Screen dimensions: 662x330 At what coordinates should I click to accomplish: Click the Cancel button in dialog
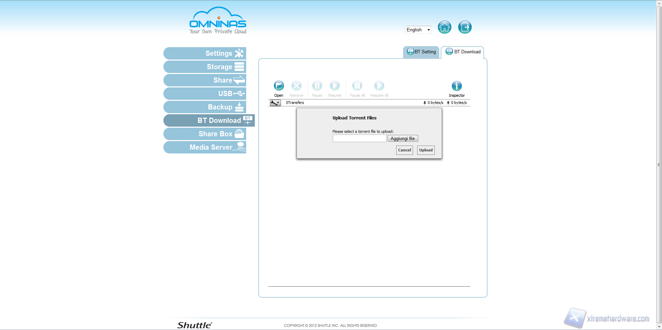click(404, 150)
